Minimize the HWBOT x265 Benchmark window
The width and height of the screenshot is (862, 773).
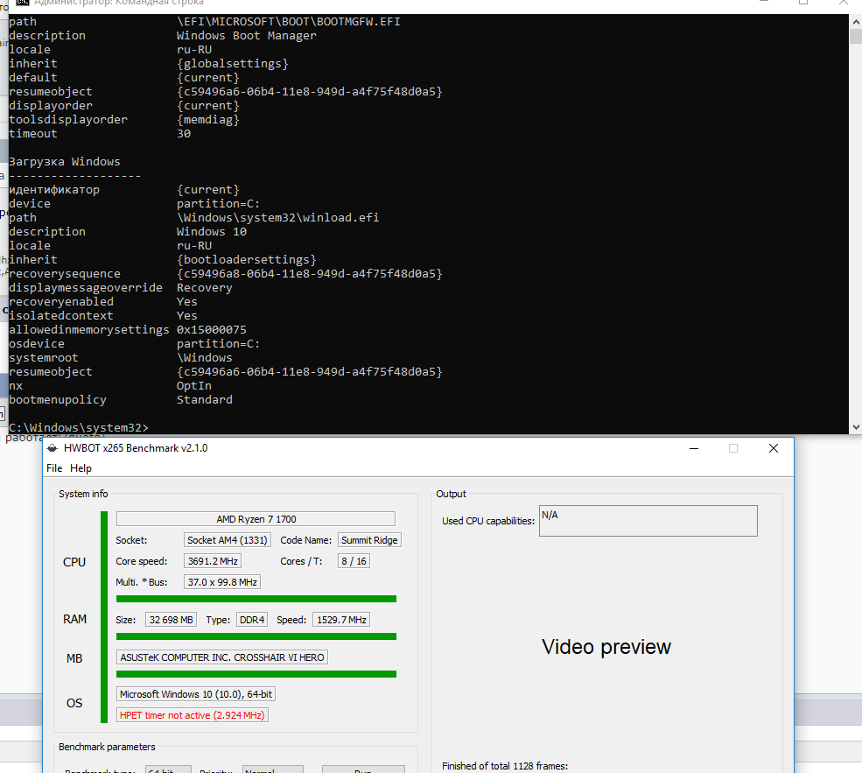[x=694, y=448]
